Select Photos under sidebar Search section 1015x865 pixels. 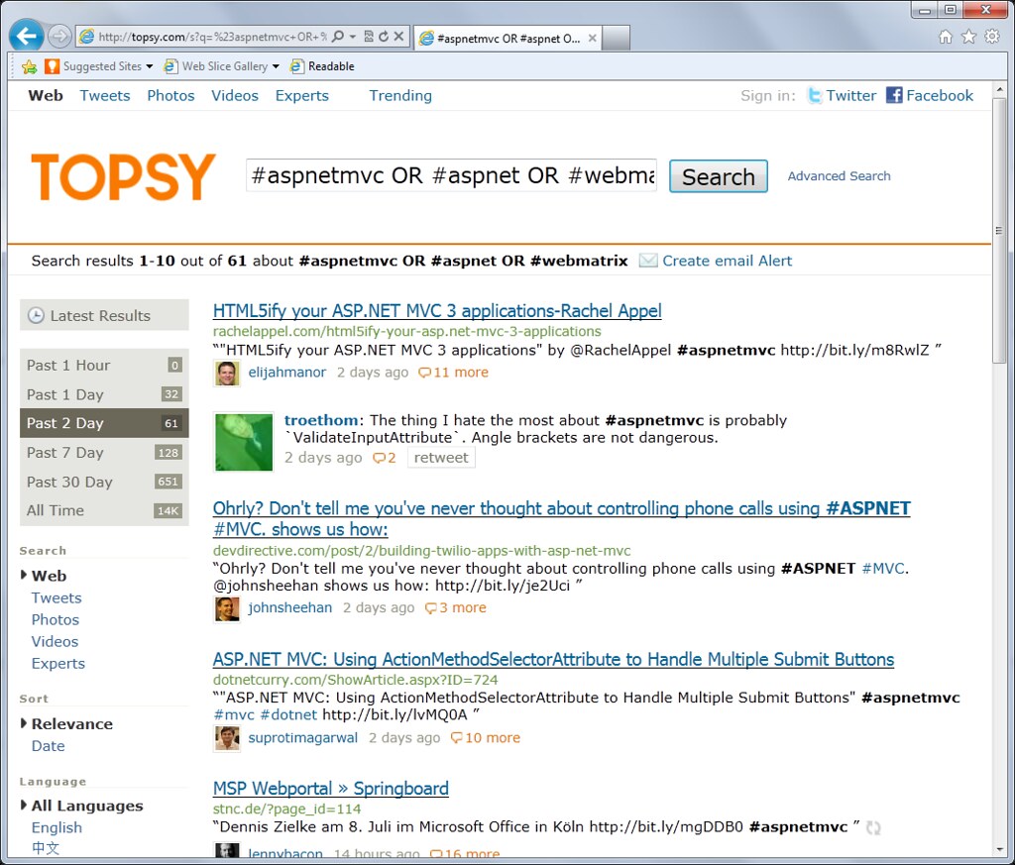coord(56,620)
